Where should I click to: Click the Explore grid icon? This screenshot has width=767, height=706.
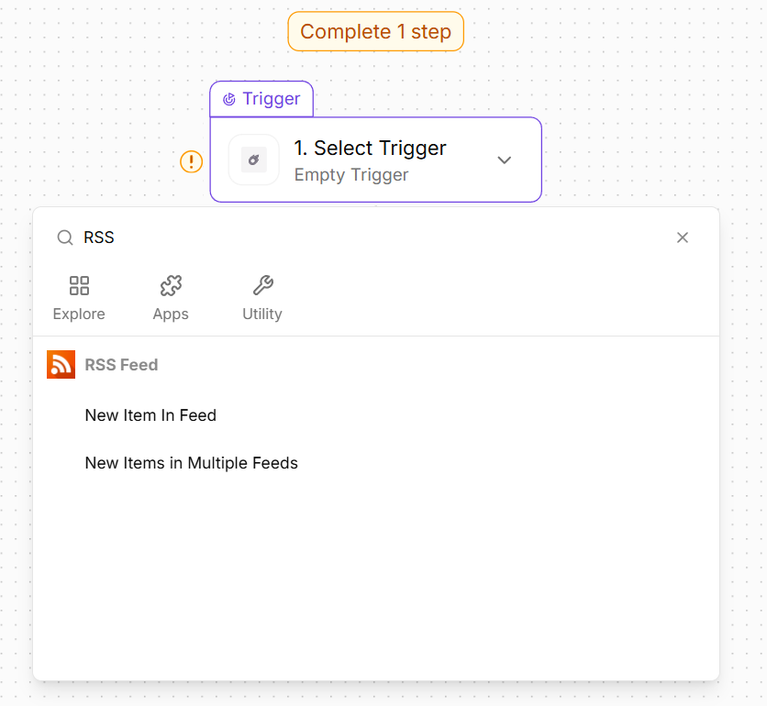(79, 286)
